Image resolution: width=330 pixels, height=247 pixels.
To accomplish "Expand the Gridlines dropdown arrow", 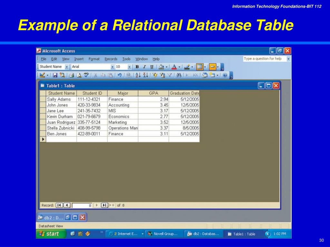I will pos(205,67).
